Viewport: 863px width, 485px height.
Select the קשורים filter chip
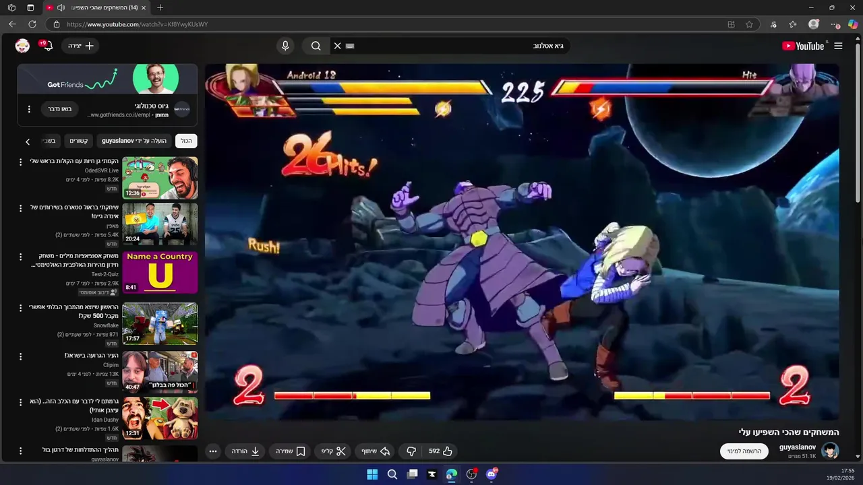click(79, 141)
